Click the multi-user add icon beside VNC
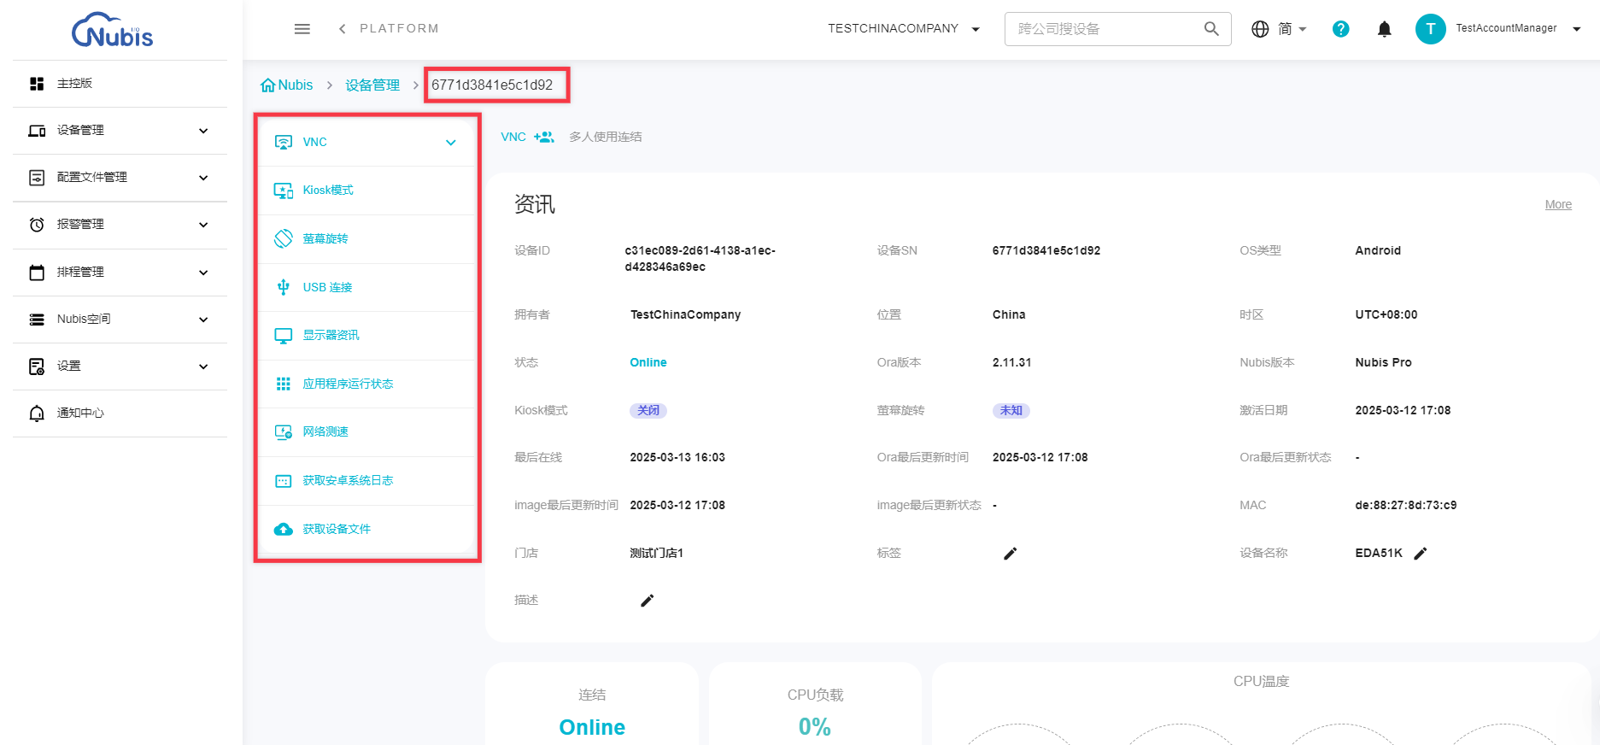The width and height of the screenshot is (1600, 745). (x=544, y=137)
